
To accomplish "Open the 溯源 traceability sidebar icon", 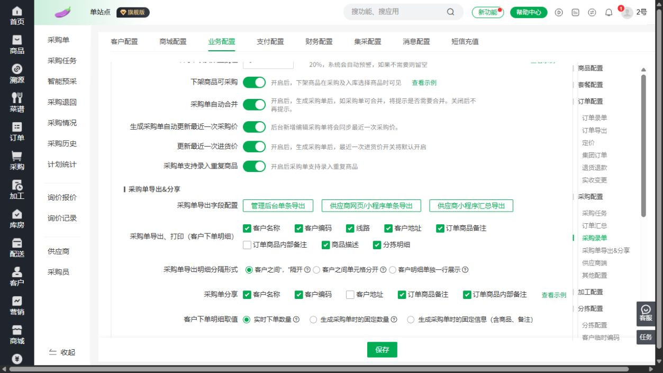I will point(17,74).
